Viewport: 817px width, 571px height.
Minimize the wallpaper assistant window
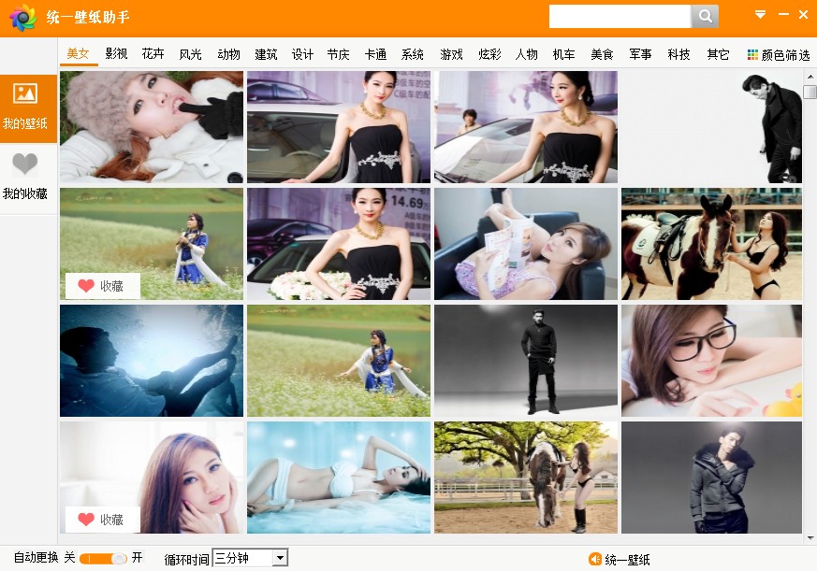(783, 15)
